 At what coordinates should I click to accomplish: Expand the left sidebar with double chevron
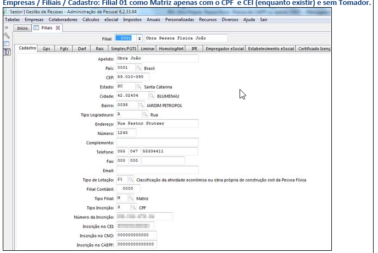pos(6,27)
